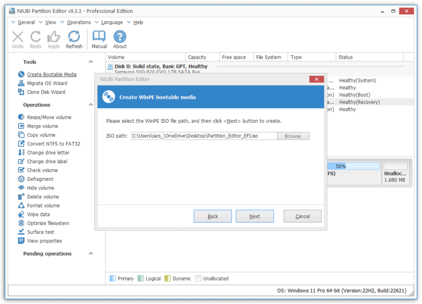Collapse the Pending operations chevron
This screenshot has width=422, height=304.
[91, 253]
